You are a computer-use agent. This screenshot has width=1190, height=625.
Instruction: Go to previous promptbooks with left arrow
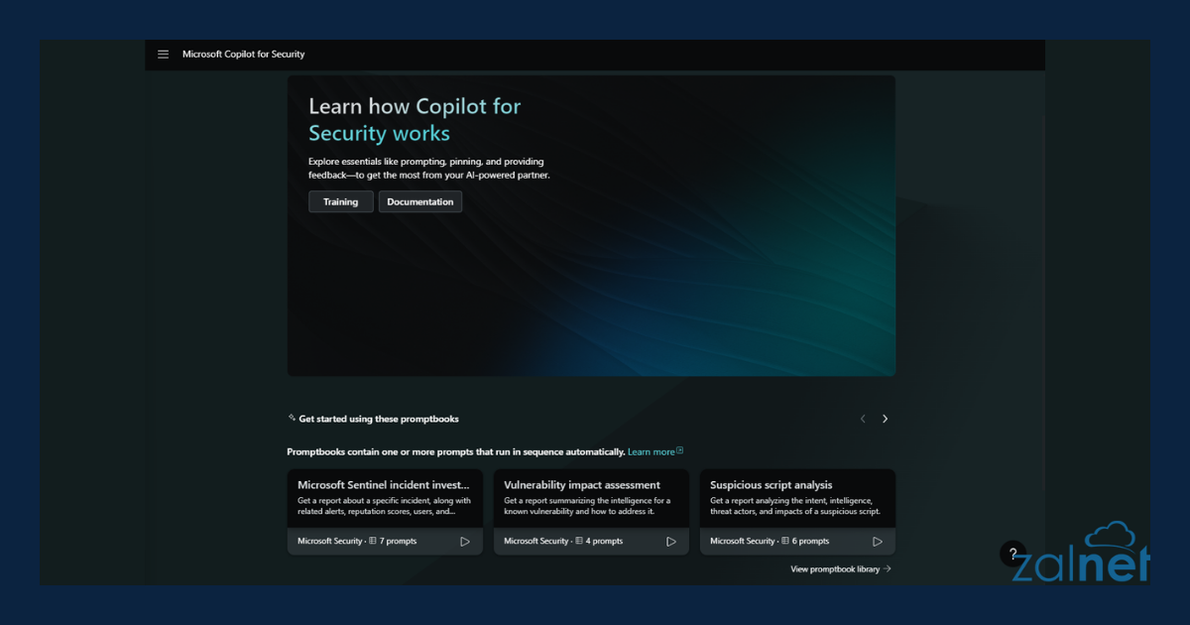click(x=863, y=419)
